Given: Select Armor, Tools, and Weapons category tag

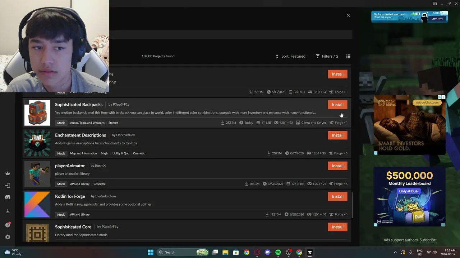Looking at the screenshot, I should point(87,123).
